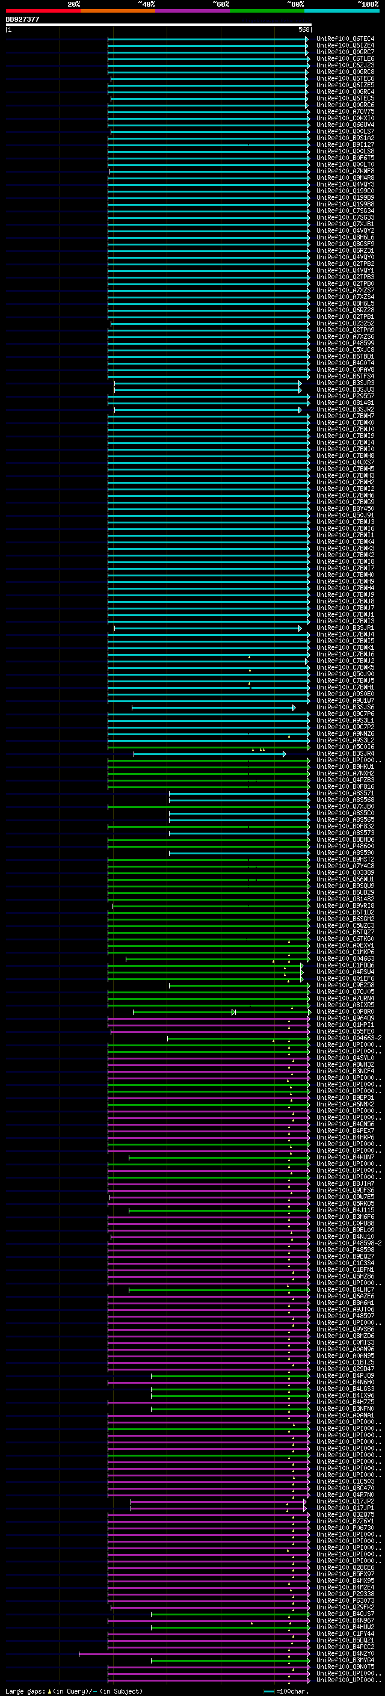
Task: Select the UniRef100_B3NFN0 label
Action: click(345, 1409)
